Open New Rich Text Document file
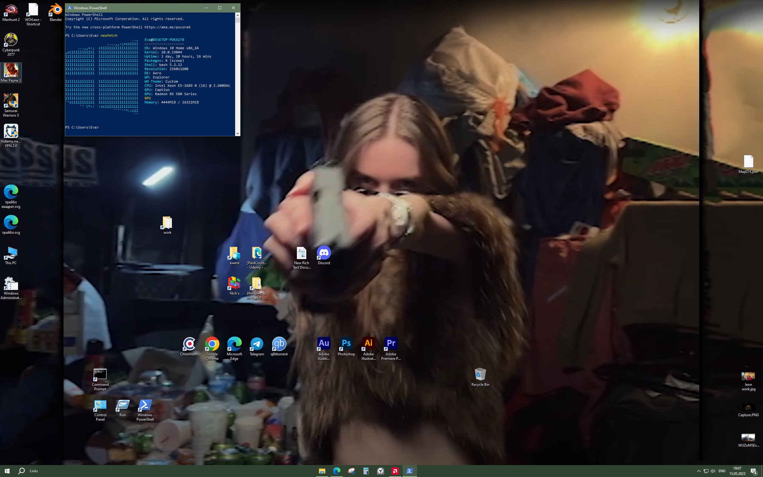 pyautogui.click(x=301, y=258)
